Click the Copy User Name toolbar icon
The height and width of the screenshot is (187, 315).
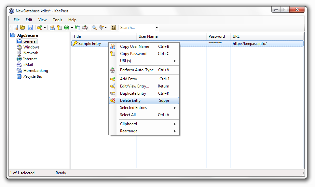[x=52, y=28]
